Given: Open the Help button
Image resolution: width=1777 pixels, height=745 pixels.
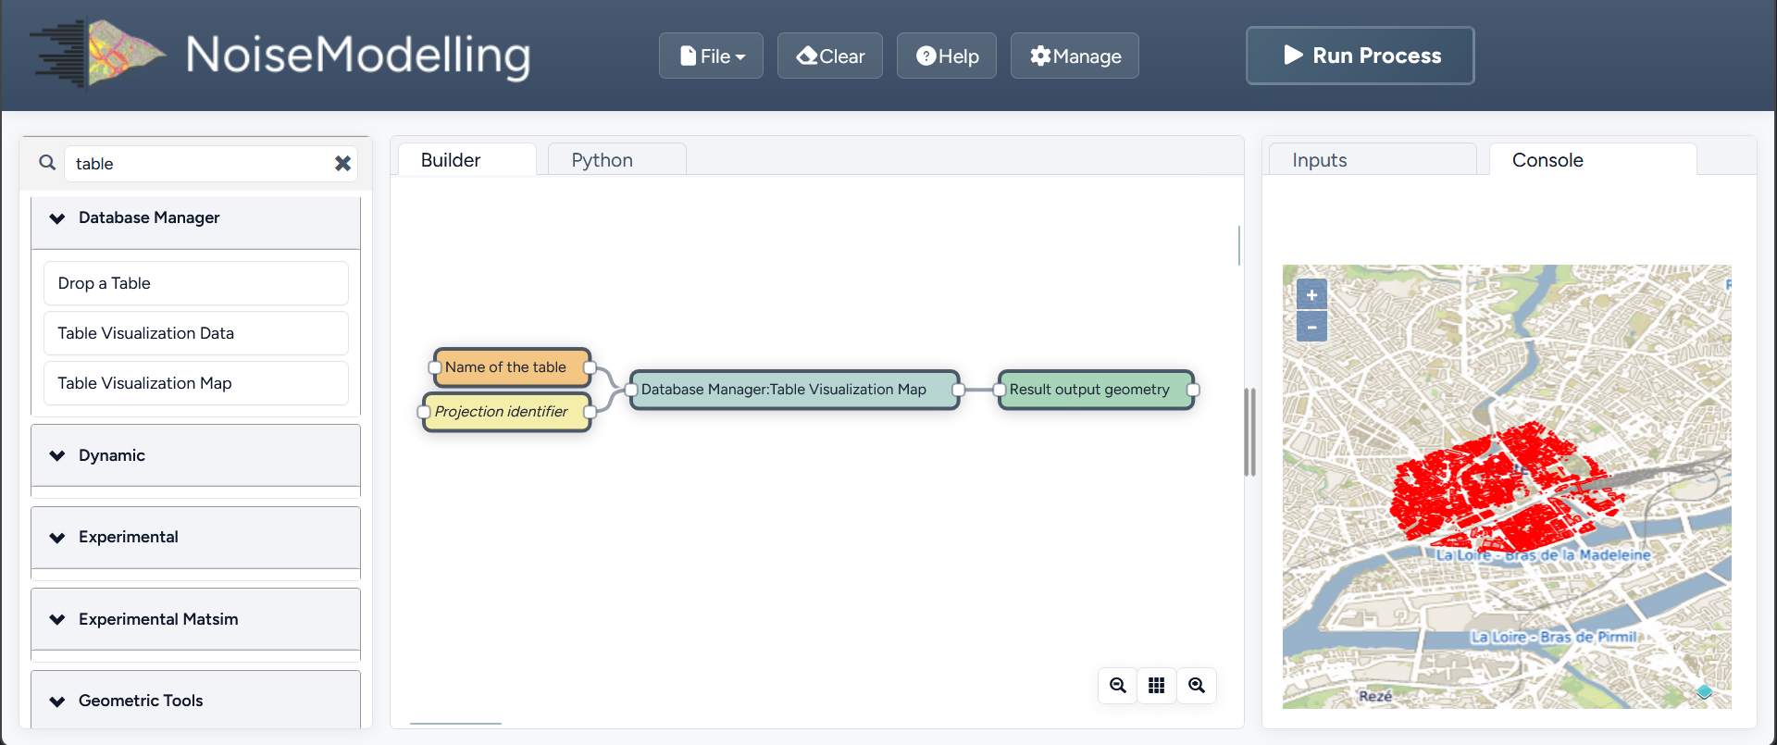Looking at the screenshot, I should coord(947,56).
